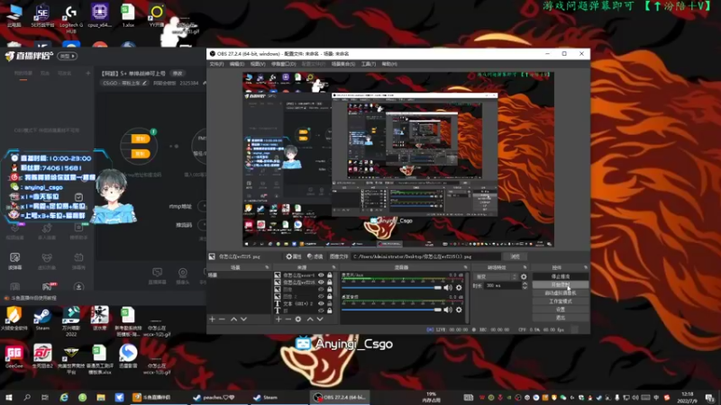Remove selected source with the Sources minus icon

click(288, 319)
